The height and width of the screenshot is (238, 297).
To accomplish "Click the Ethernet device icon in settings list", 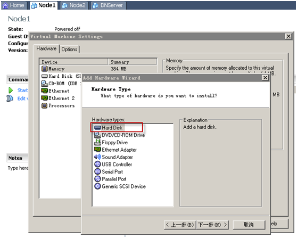I will (45, 91).
